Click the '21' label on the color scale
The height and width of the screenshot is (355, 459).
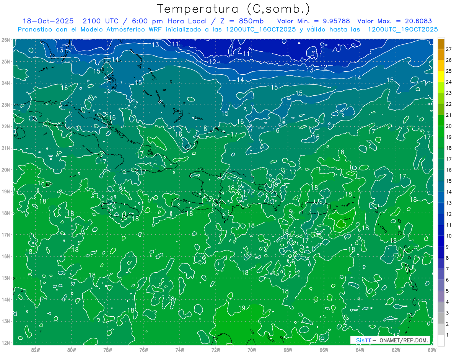449,115
